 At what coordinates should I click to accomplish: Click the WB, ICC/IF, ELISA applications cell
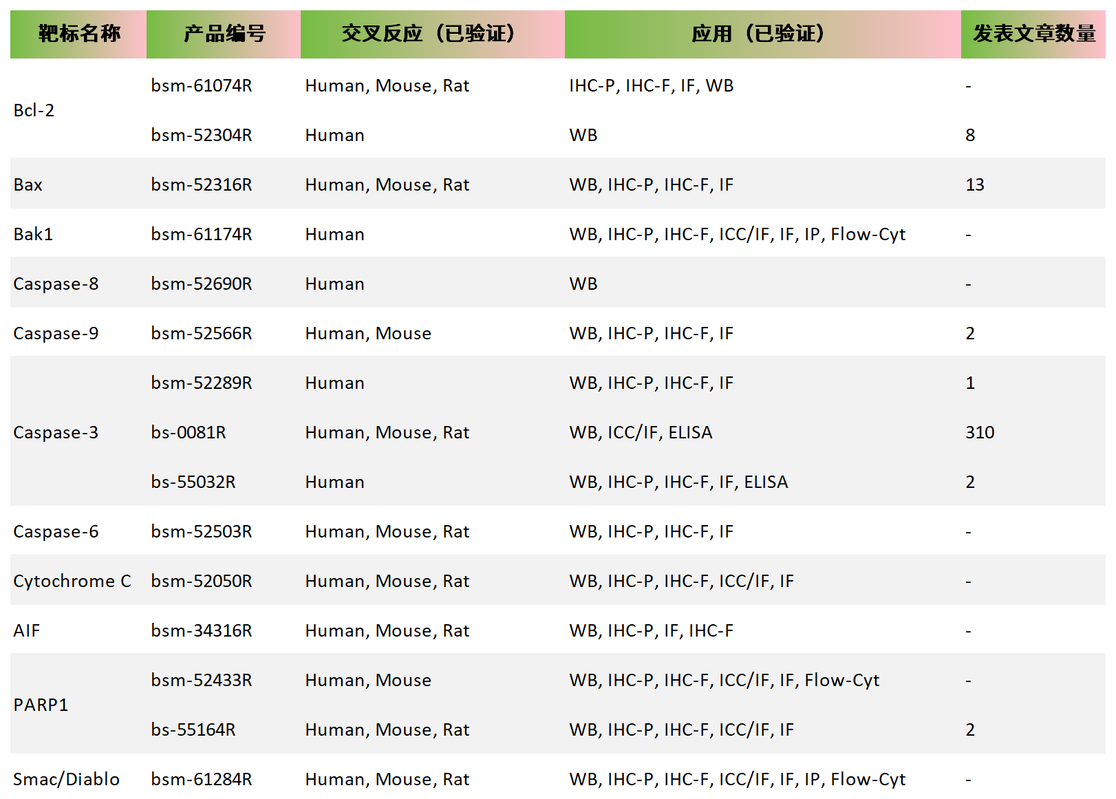641,433
